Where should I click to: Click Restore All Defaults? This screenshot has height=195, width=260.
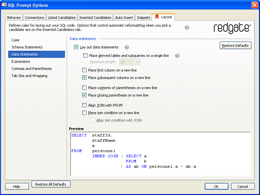(51, 184)
